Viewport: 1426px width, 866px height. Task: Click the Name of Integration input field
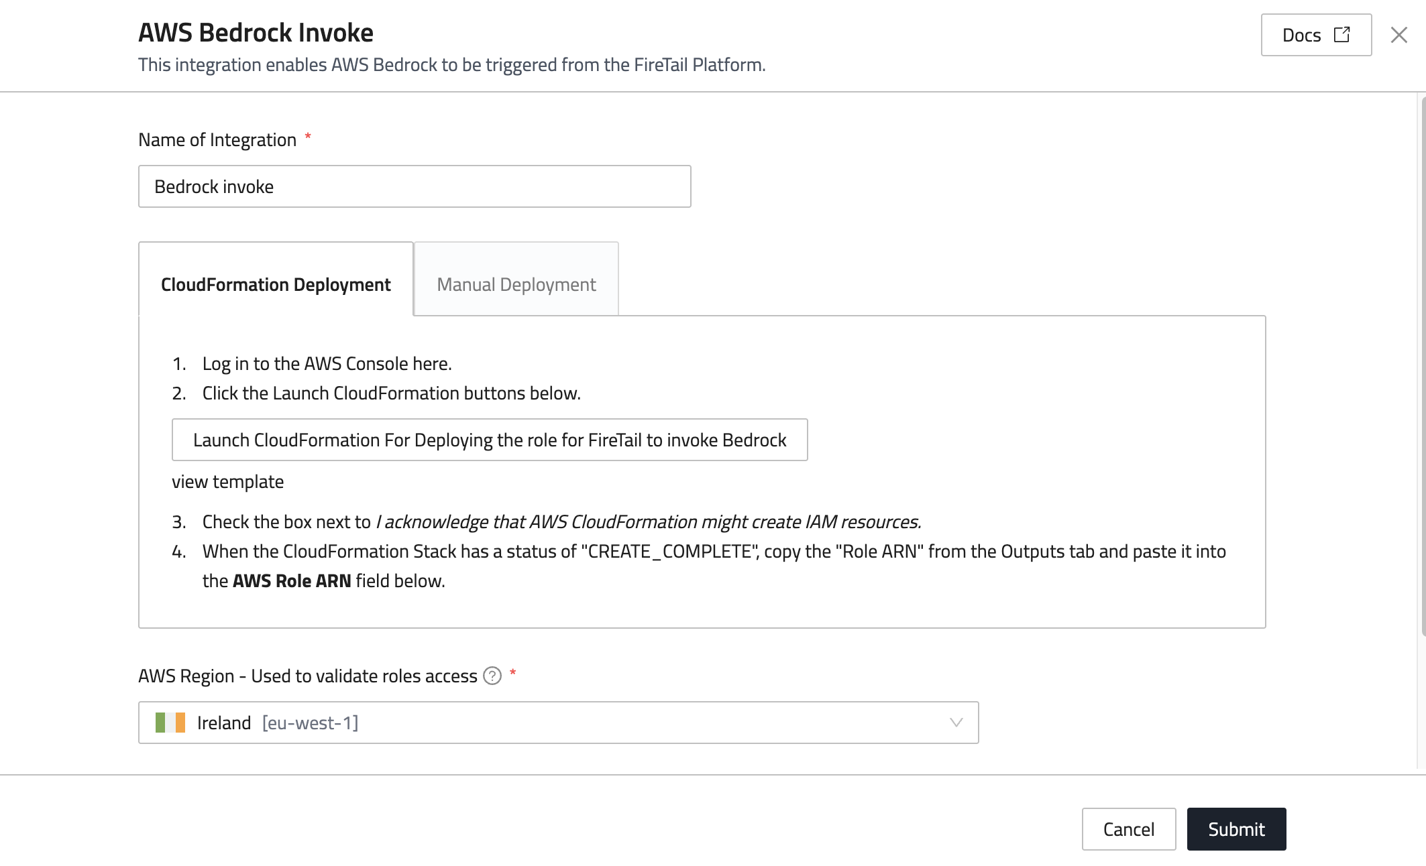415,186
